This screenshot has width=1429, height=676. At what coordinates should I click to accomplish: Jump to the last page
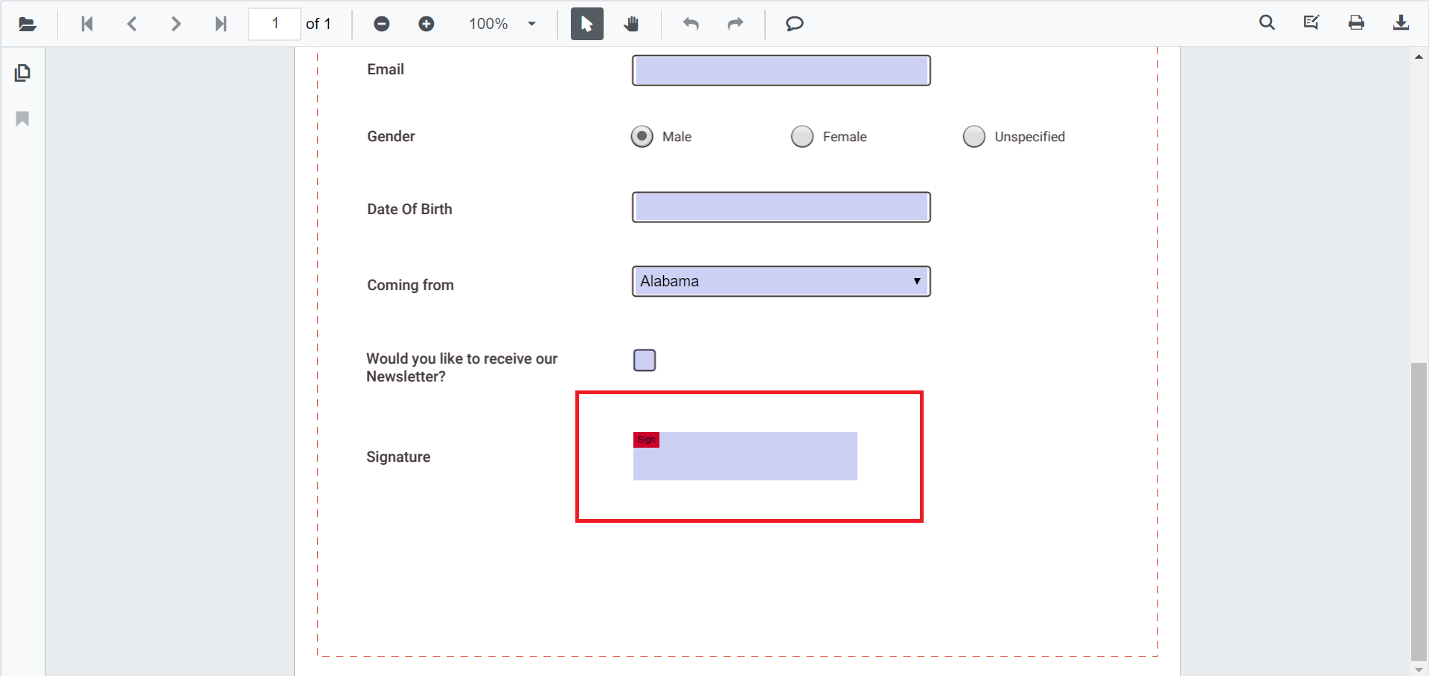point(220,24)
